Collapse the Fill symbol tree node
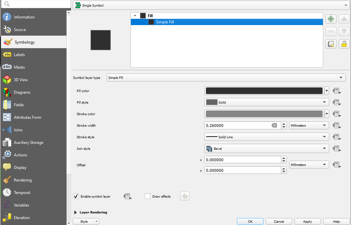The width and height of the screenshot is (351, 225). [x=135, y=16]
